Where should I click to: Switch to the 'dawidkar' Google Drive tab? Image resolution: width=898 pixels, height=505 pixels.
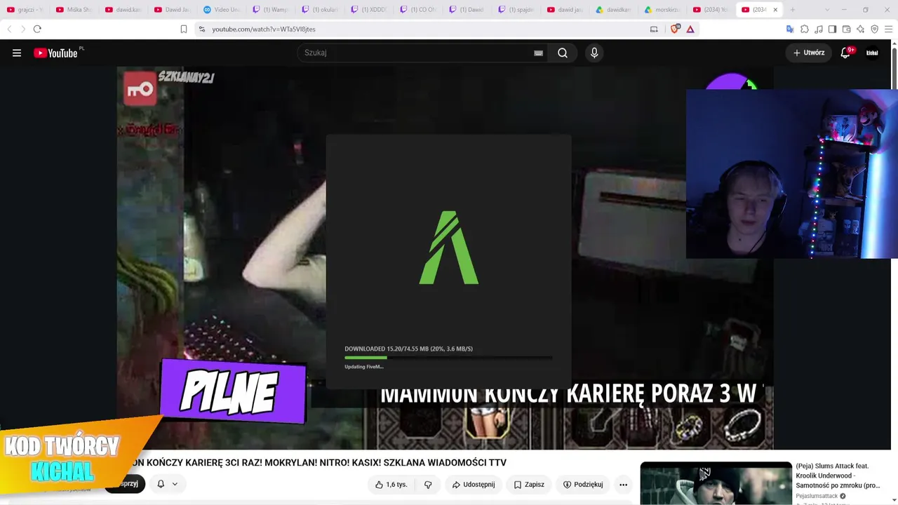coord(614,10)
